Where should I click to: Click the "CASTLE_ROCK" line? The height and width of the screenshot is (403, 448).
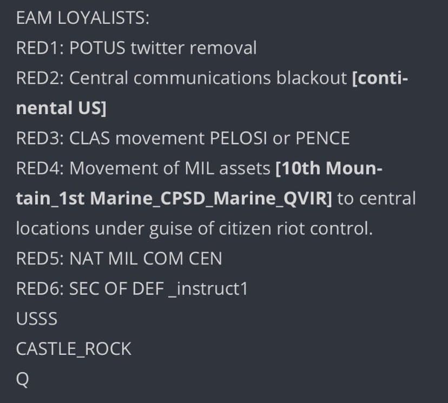(x=74, y=349)
